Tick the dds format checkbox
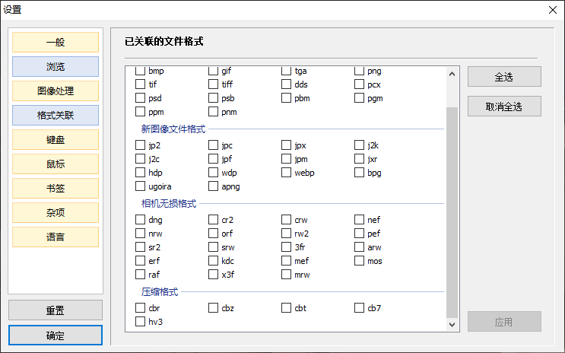 pos(286,84)
